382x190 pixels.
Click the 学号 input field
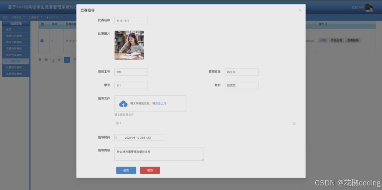point(131,85)
